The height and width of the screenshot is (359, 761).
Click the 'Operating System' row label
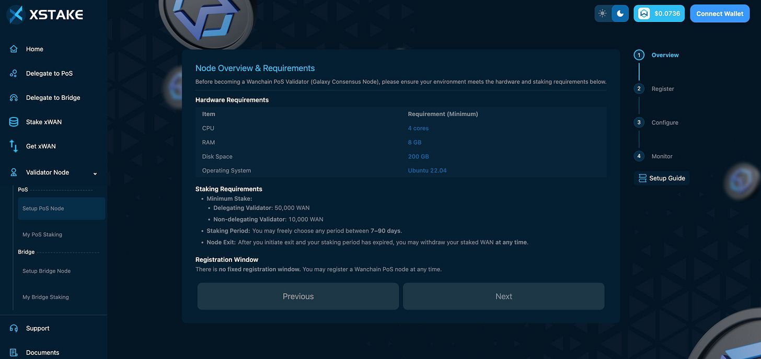226,170
